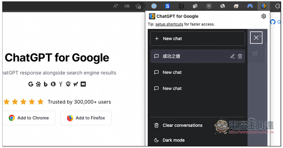Screen dimensions: 283x148
Task: Add page to favorites star icon
Action: [x=138, y=6]
